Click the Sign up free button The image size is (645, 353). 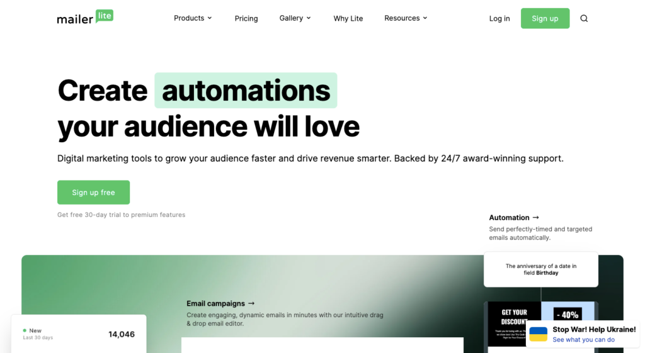coord(93,193)
